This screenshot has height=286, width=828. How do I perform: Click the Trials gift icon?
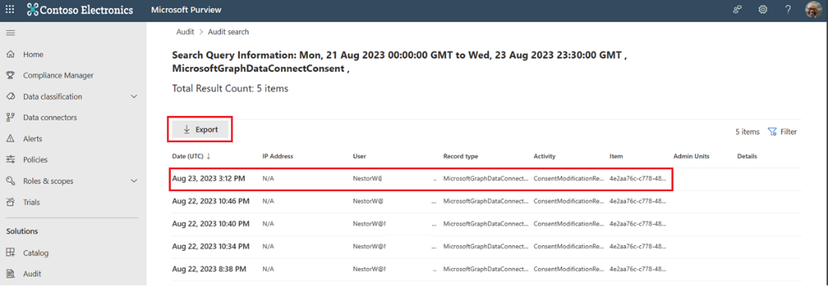pyautogui.click(x=10, y=202)
